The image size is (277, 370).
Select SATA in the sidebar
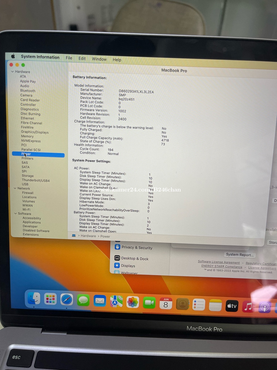[26, 167]
